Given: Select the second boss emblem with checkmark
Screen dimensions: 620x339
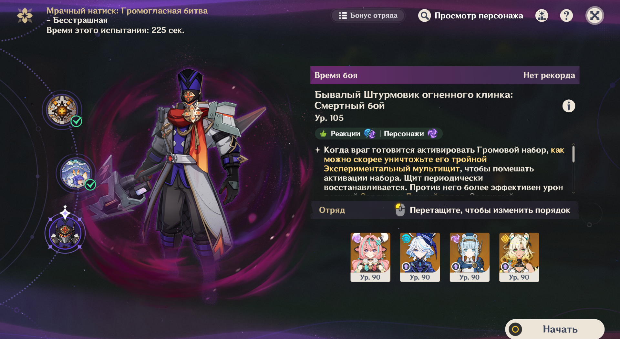Looking at the screenshot, I should (76, 173).
